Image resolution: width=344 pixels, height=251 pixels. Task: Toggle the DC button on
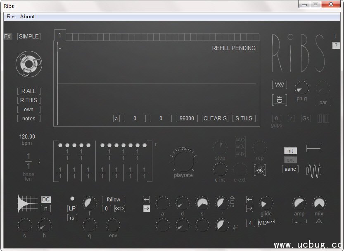click(46, 200)
